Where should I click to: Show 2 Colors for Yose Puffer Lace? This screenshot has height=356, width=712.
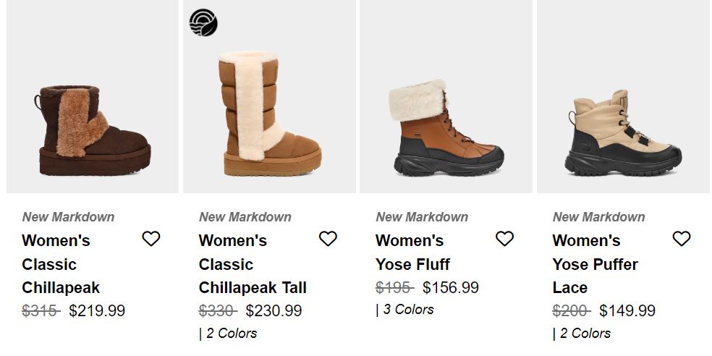pyautogui.click(x=582, y=334)
